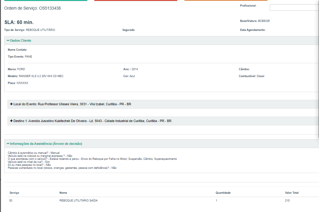Click the Câmbio label
The height and width of the screenshot is (212, 319).
tap(244, 69)
